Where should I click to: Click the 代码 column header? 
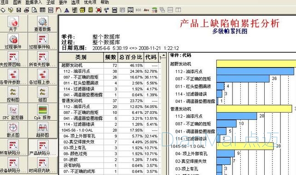[151, 57]
